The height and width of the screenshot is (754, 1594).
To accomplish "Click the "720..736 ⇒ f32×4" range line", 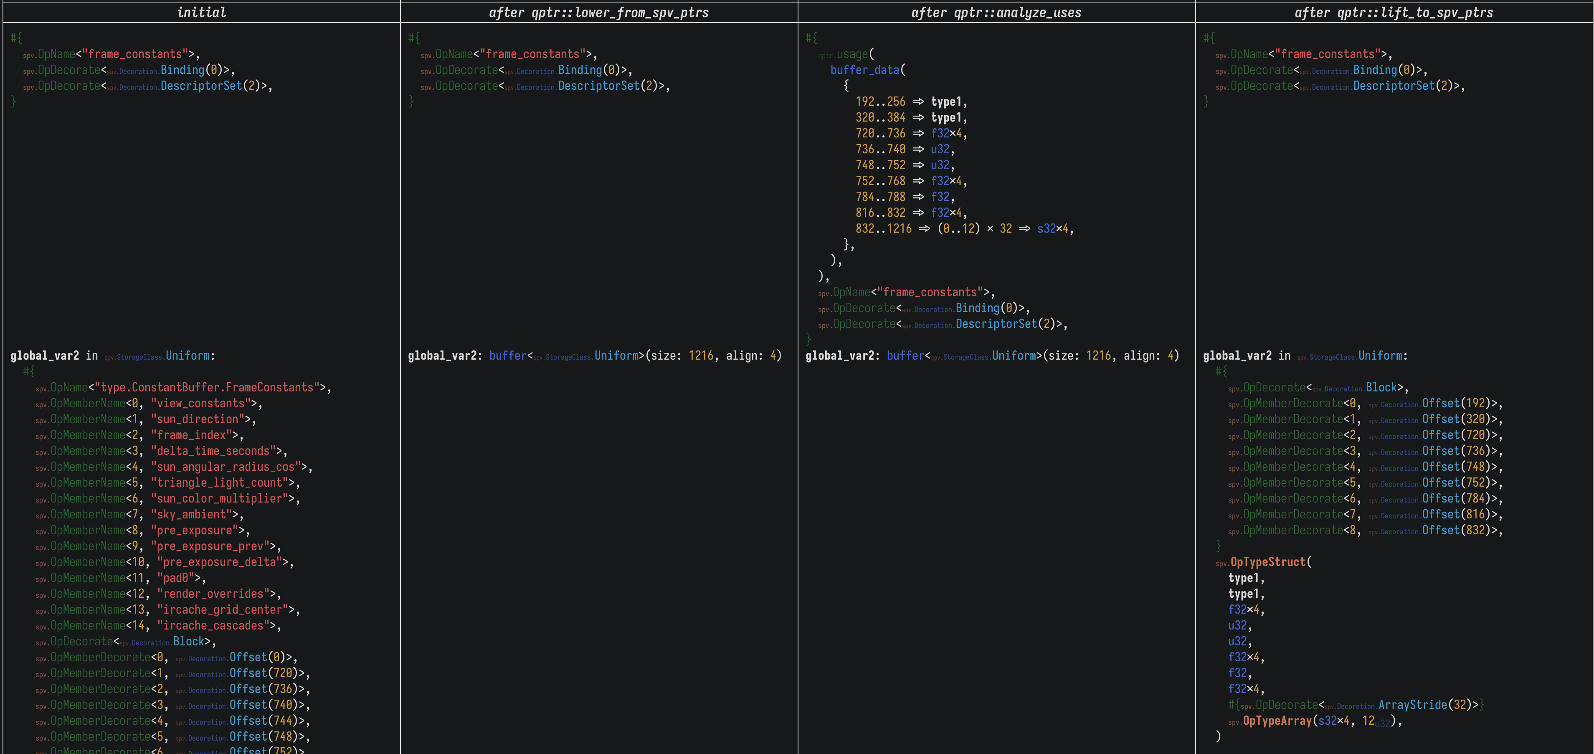I will tap(912, 134).
